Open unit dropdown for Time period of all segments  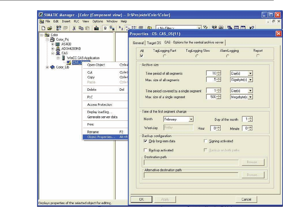pyautogui.click(x=250, y=73)
